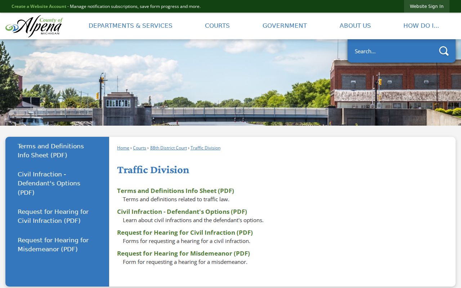Click Website Sign In button
The width and height of the screenshot is (461, 288).
pos(426,6)
